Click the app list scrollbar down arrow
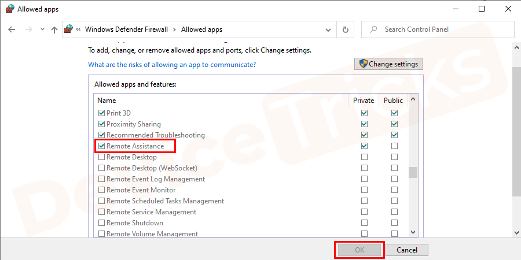 [413, 232]
